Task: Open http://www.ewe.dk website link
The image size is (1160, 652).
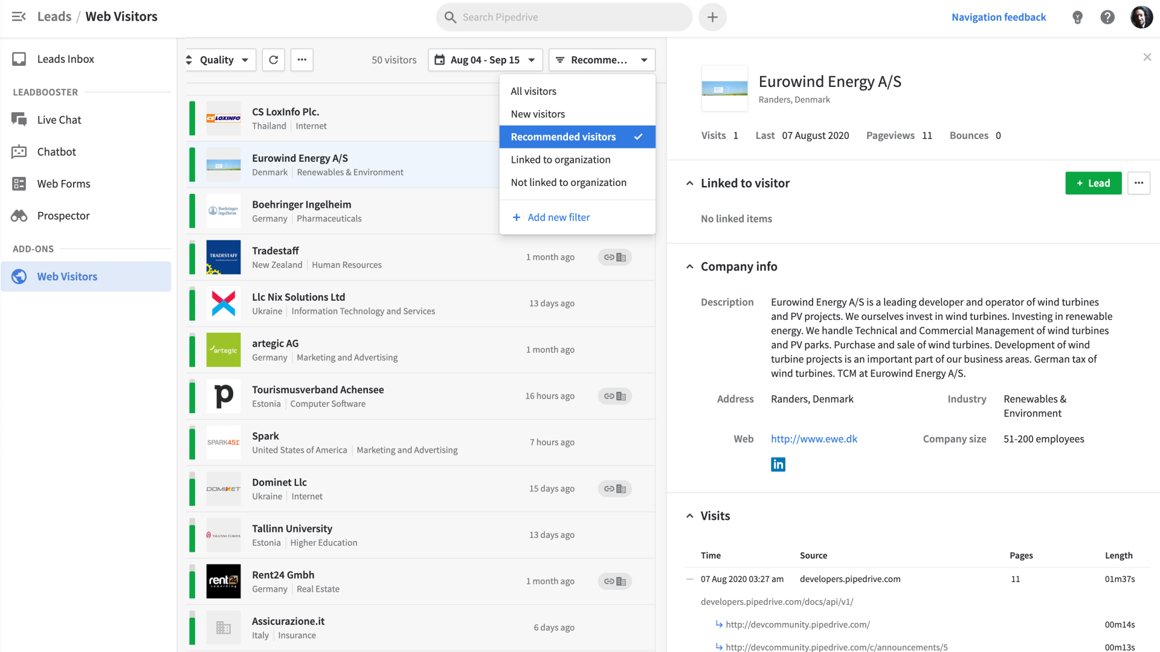Action: click(x=814, y=439)
